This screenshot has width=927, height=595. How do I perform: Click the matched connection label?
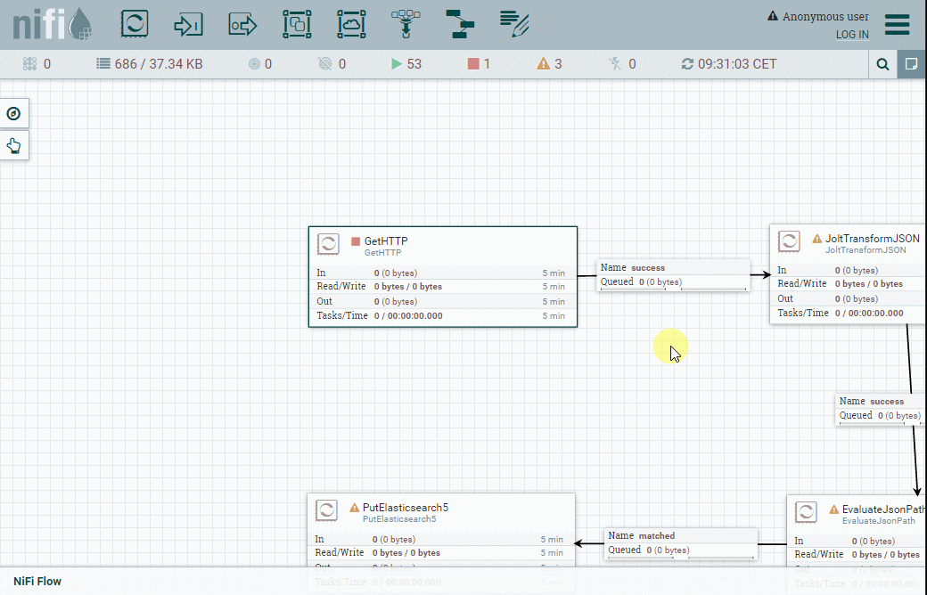[680, 543]
